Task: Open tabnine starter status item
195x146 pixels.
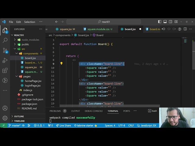Action: 86,125
